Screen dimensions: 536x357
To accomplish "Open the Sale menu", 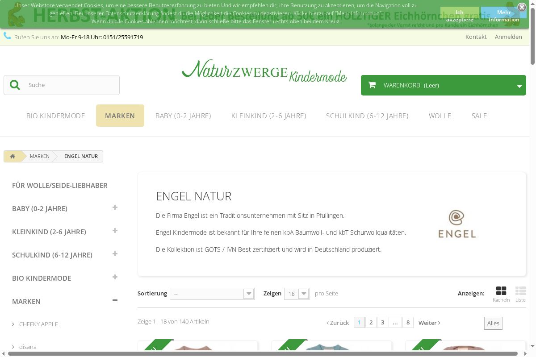I will click(x=479, y=116).
